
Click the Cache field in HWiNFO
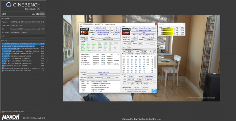108,40
